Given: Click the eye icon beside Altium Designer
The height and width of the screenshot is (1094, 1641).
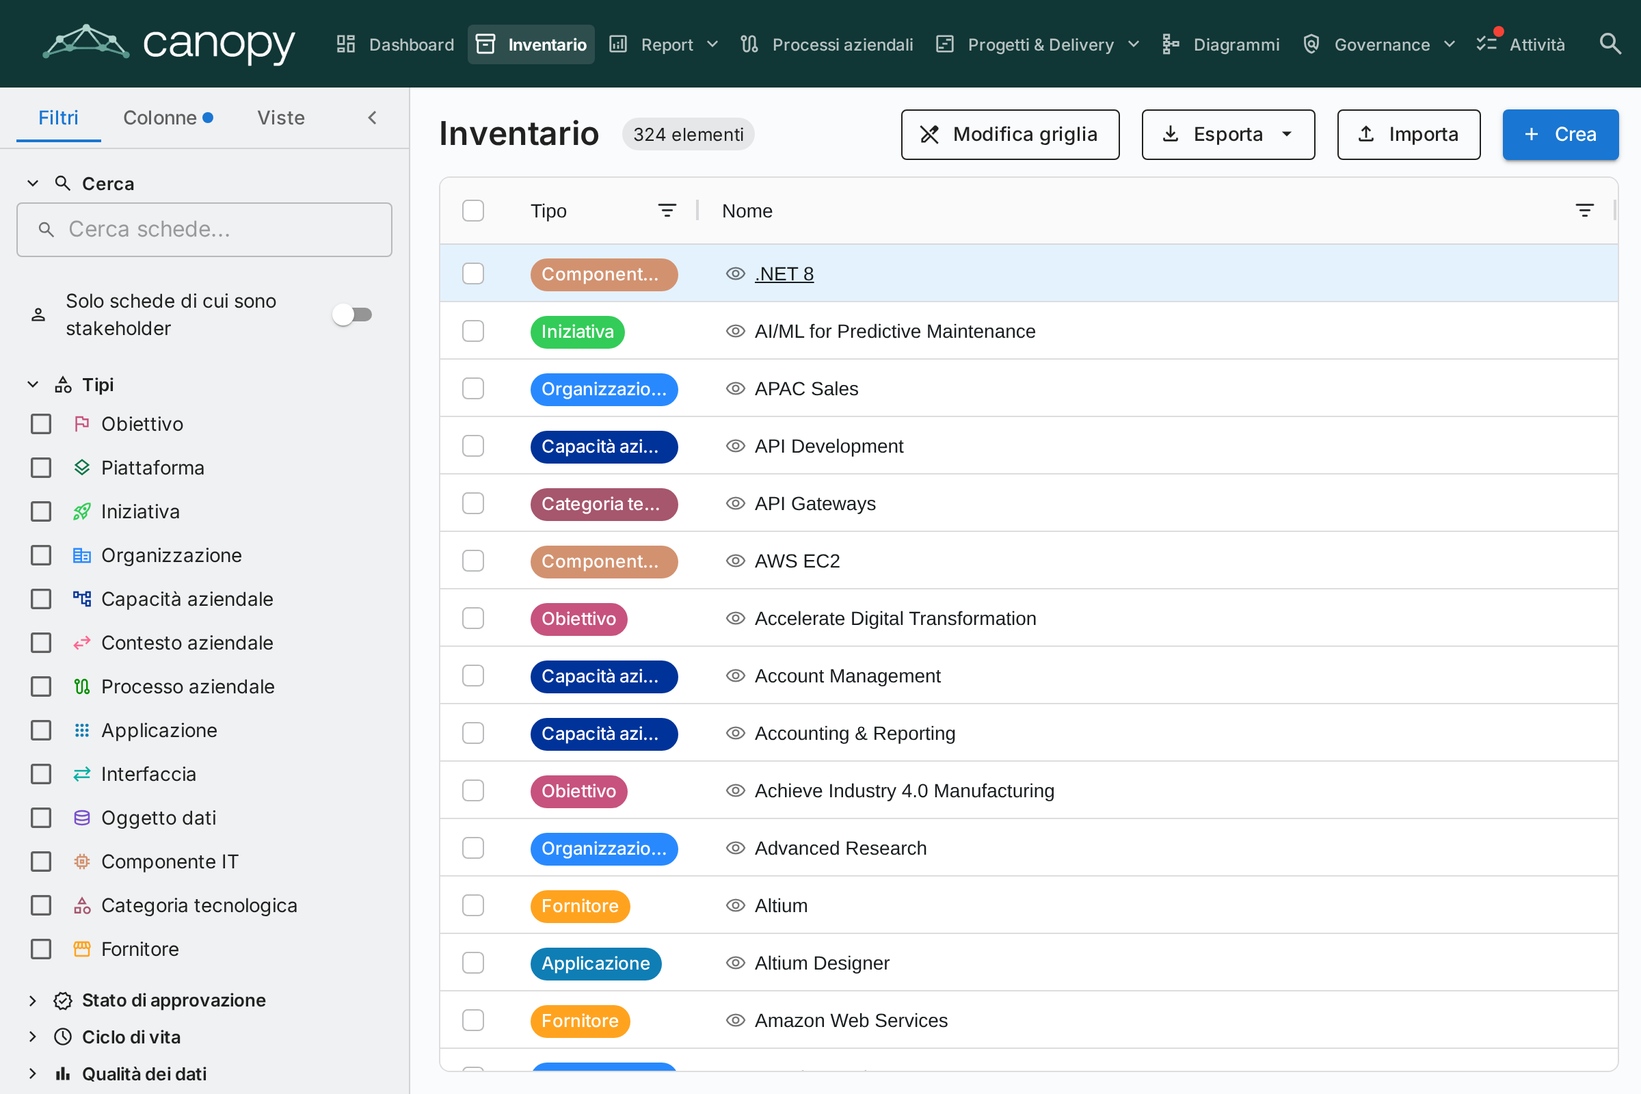Looking at the screenshot, I should [x=736, y=963].
